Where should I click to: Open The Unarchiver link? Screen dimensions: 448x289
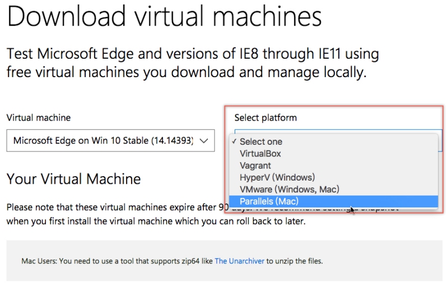(x=240, y=261)
